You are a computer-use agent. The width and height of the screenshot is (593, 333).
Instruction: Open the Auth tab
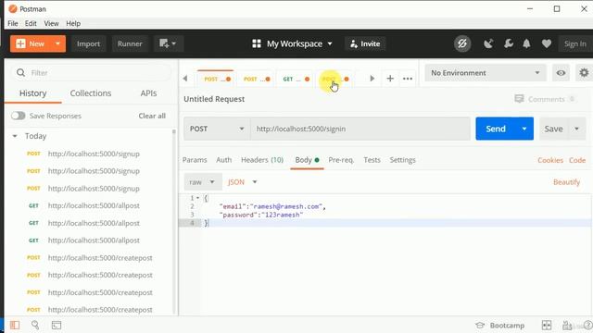click(223, 160)
